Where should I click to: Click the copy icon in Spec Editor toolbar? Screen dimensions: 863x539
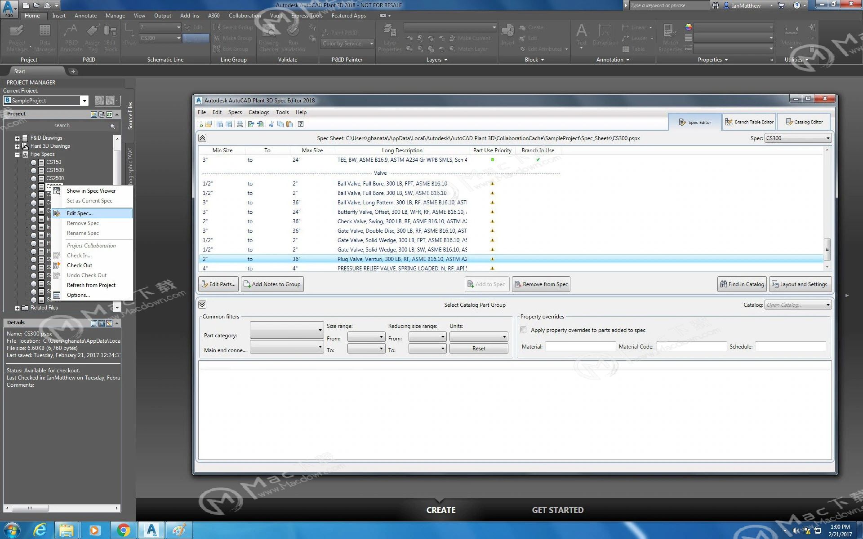pos(280,124)
